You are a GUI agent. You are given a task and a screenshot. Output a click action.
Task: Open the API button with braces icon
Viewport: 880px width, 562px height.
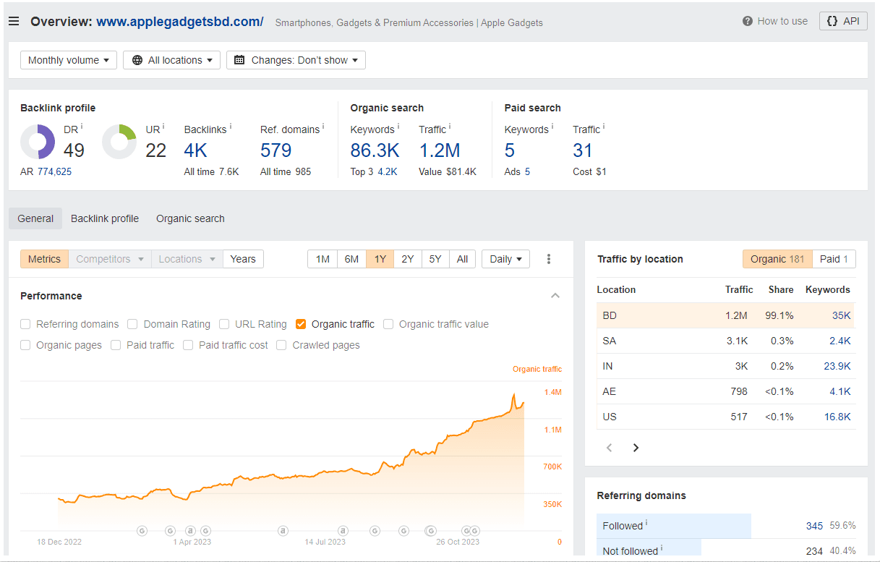point(843,21)
